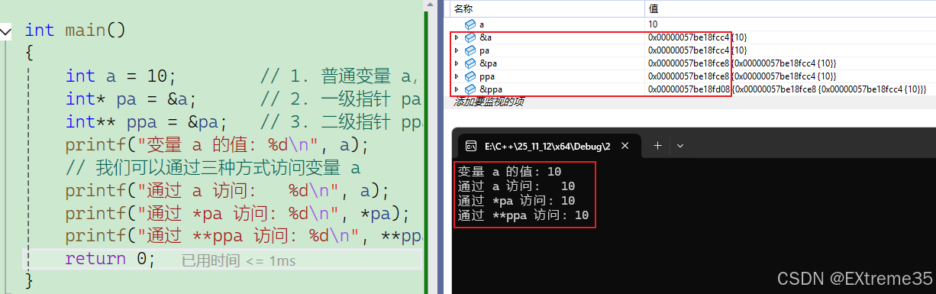936x294 pixels.
Task: Expand the &ppa watch entry
Action: pos(457,89)
